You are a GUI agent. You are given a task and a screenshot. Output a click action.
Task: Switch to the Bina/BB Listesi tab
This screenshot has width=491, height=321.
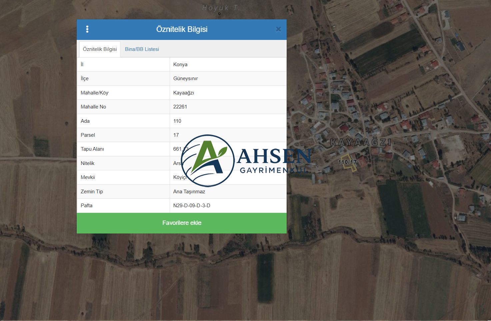[142, 49]
